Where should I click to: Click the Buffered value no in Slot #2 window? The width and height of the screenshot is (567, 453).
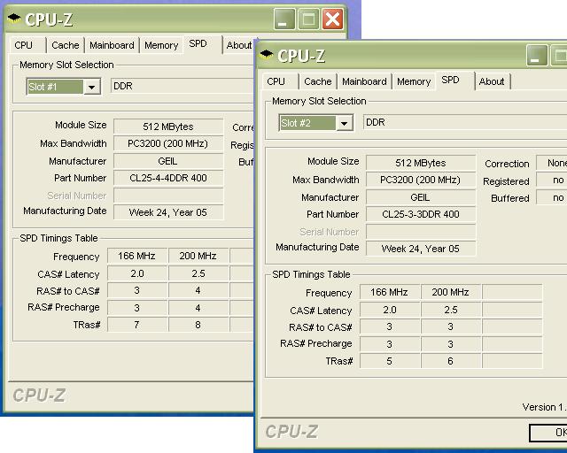click(552, 197)
